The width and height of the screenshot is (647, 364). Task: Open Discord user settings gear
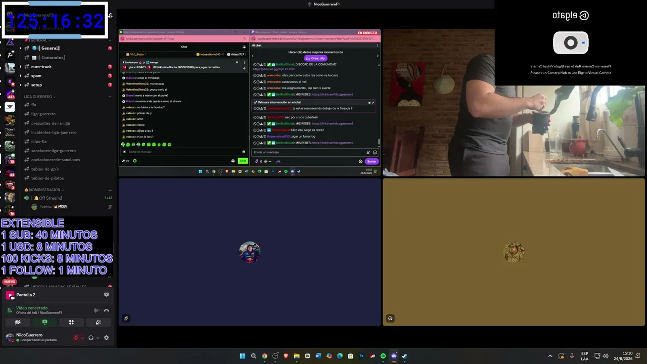point(106,338)
